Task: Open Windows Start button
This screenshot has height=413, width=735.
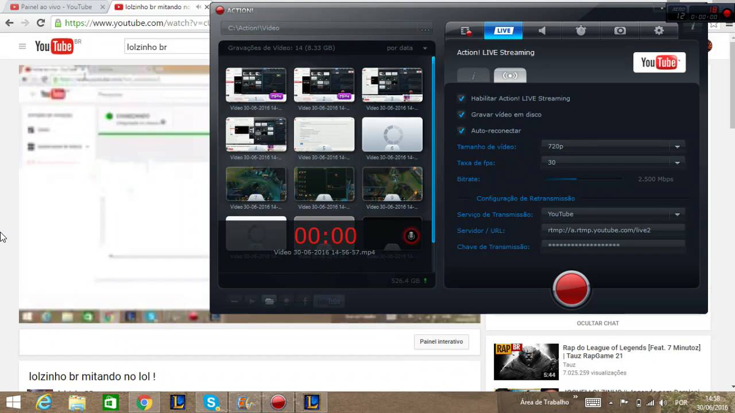Action: click(x=13, y=403)
